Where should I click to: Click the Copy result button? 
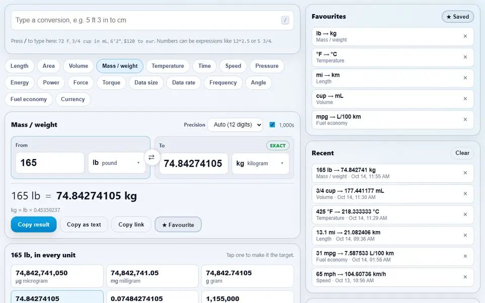34,224
